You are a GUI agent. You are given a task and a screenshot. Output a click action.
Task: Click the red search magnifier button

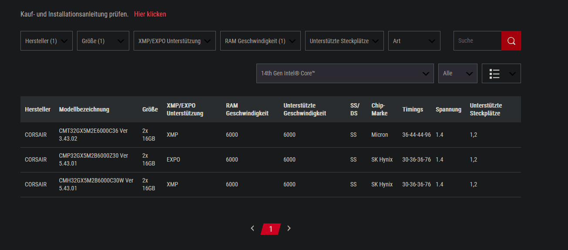pos(511,41)
